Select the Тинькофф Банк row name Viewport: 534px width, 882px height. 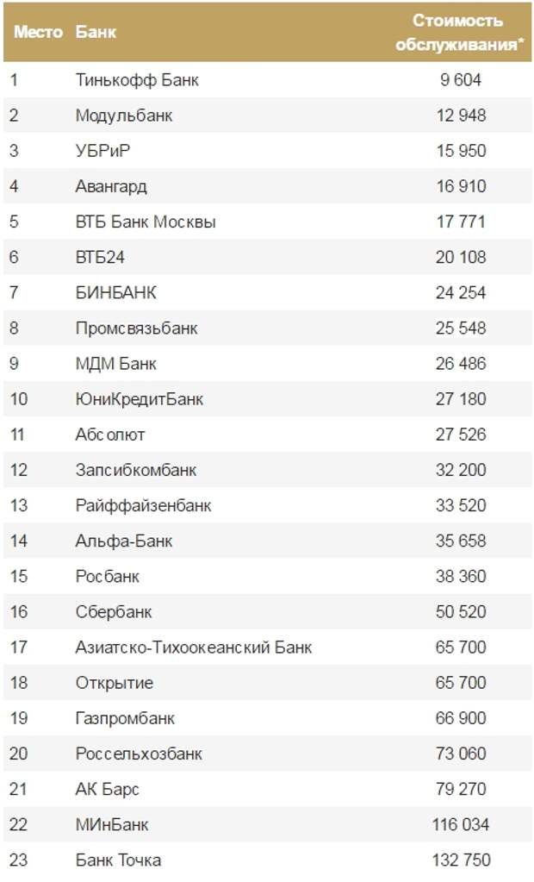[137, 80]
